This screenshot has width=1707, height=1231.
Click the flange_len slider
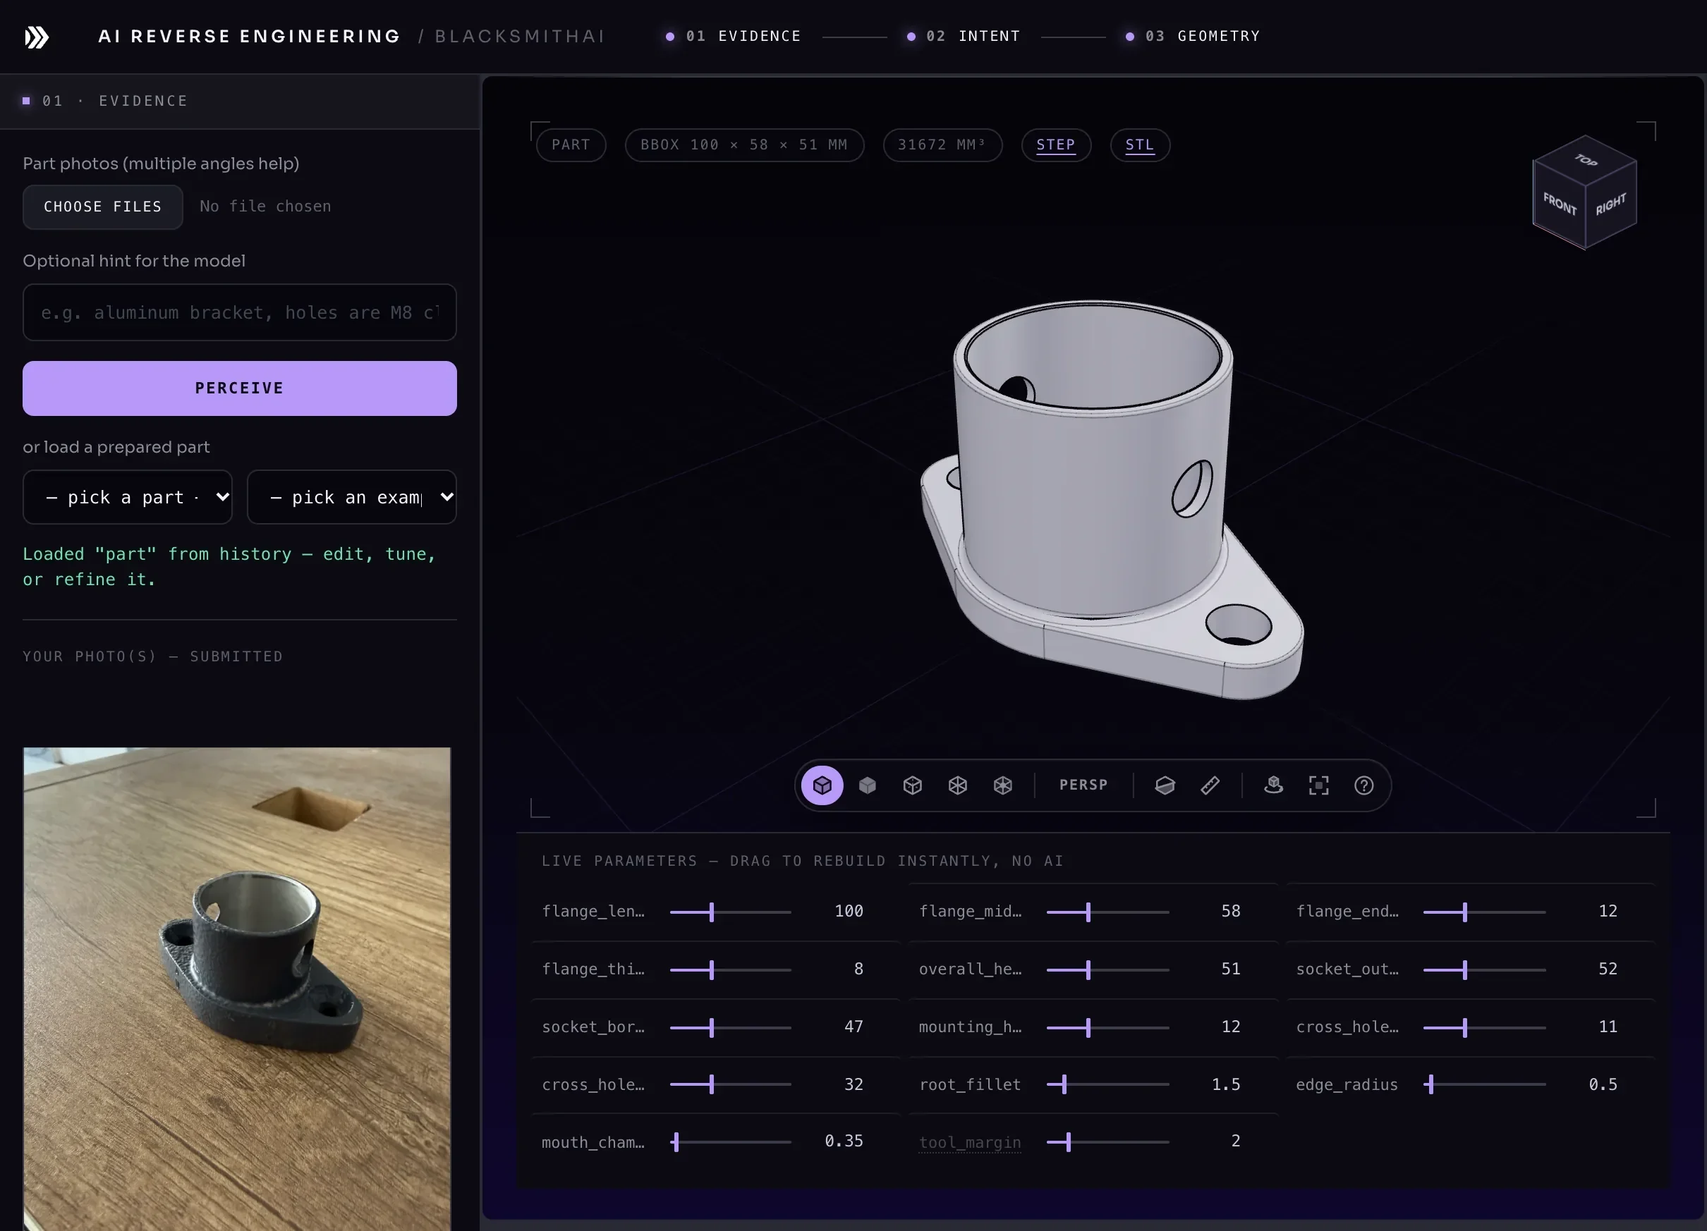(730, 912)
